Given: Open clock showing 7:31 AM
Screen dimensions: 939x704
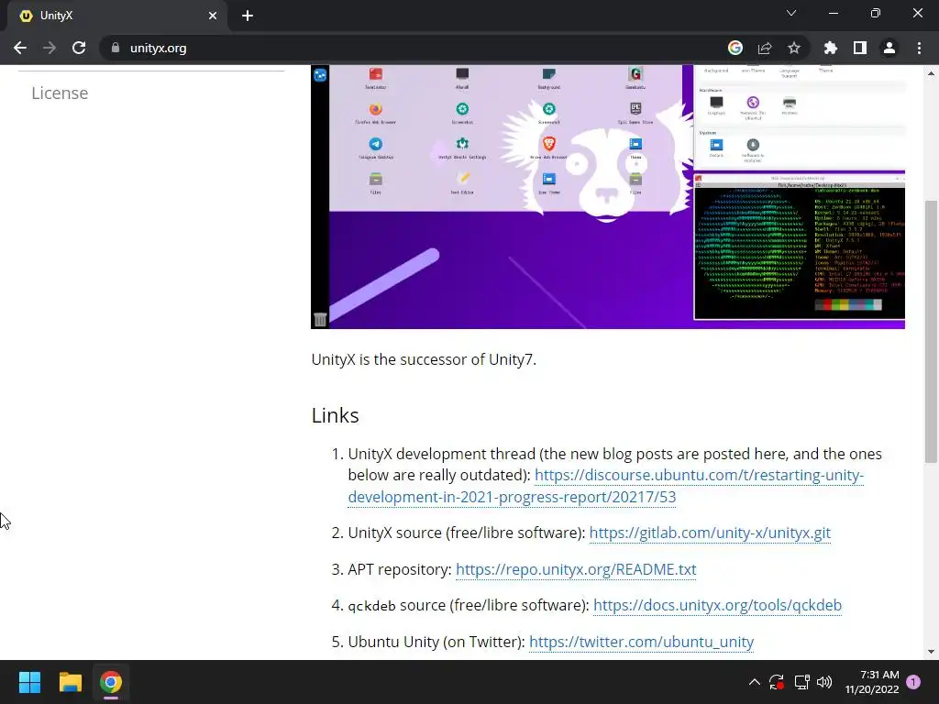Looking at the screenshot, I should 872,682.
